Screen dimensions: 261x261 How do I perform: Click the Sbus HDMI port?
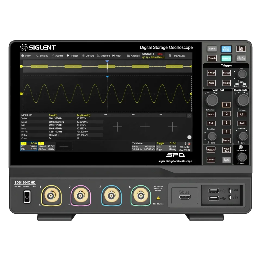coord(185,197)
